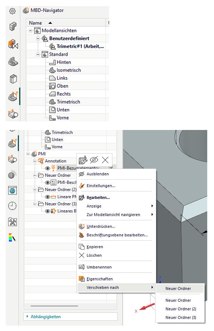Open the Roles tools icon in sidebar
This screenshot has height=331, width=214.
click(x=12, y=222)
